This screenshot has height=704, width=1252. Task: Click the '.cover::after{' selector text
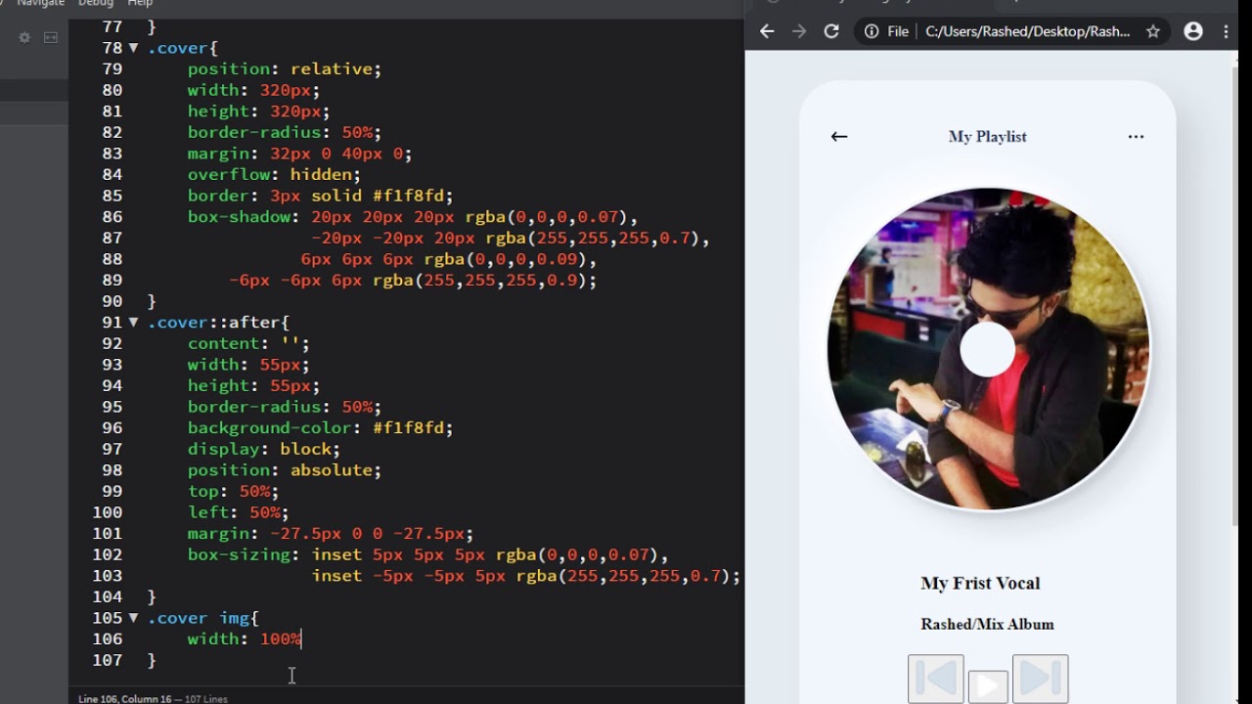pos(218,322)
